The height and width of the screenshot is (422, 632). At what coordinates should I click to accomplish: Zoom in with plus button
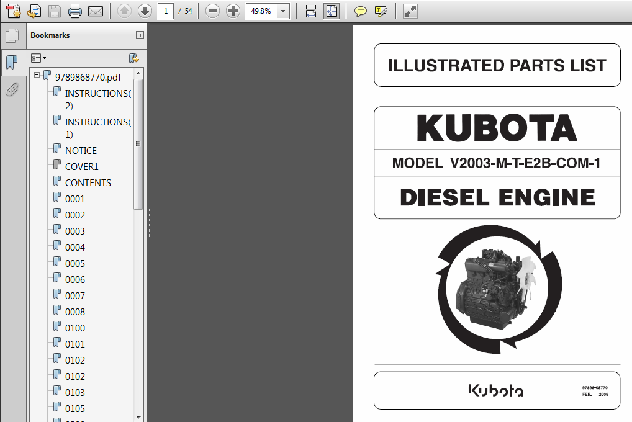click(233, 11)
